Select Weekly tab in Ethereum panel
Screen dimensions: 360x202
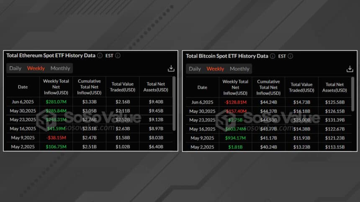click(x=36, y=68)
